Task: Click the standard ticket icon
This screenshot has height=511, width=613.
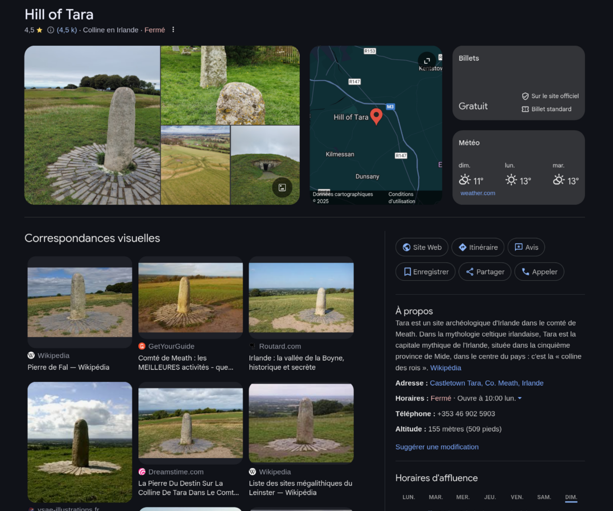Action: 525,109
